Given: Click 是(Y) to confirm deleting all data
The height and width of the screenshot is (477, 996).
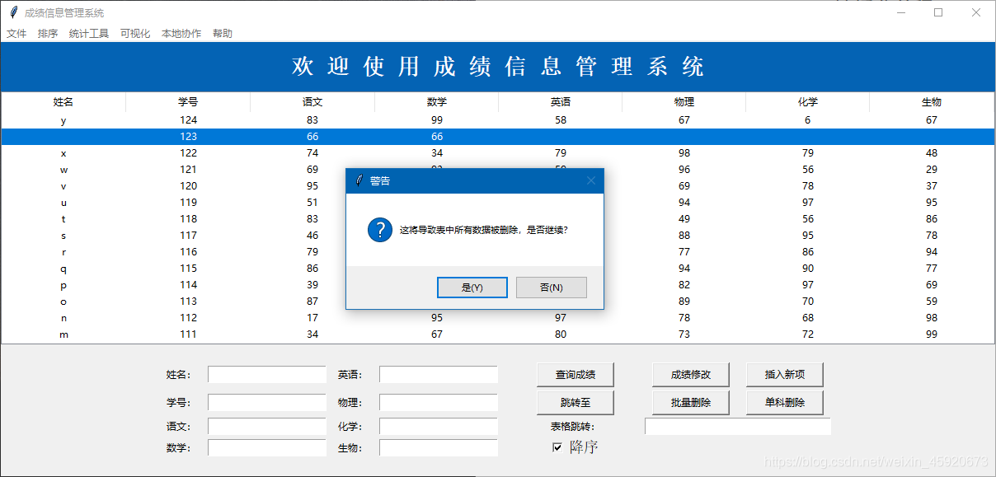Looking at the screenshot, I should (x=472, y=287).
